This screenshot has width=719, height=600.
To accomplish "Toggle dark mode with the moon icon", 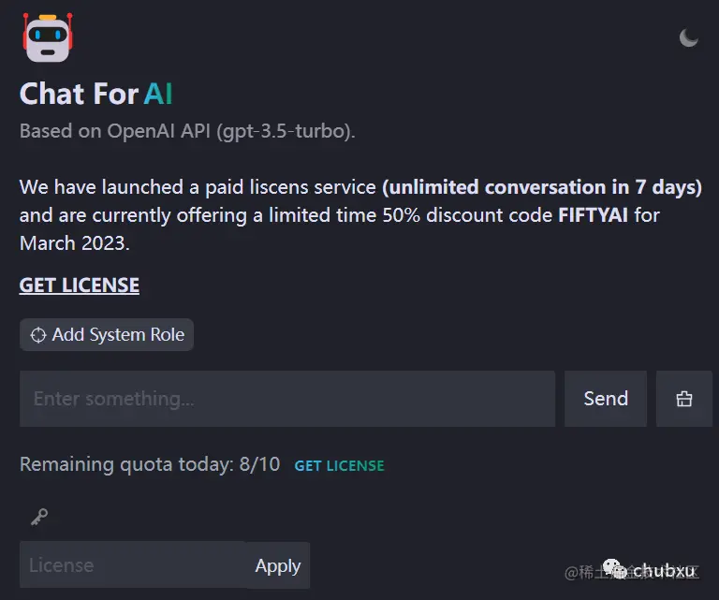I will click(688, 37).
